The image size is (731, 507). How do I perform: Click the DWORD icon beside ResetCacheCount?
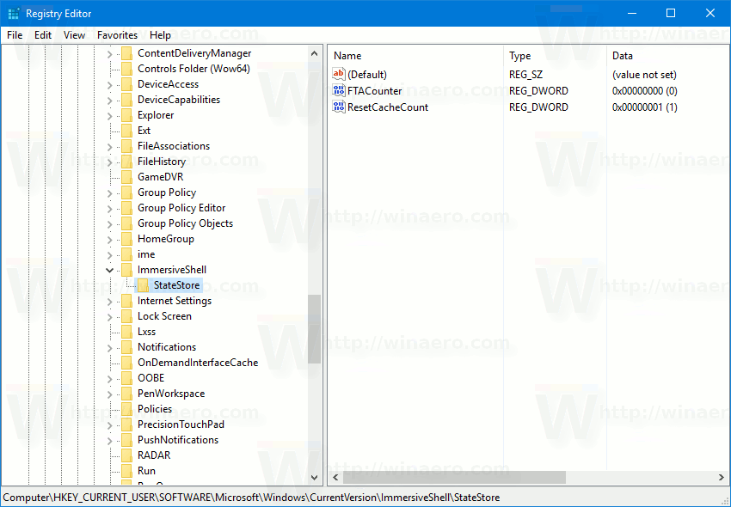(x=339, y=107)
